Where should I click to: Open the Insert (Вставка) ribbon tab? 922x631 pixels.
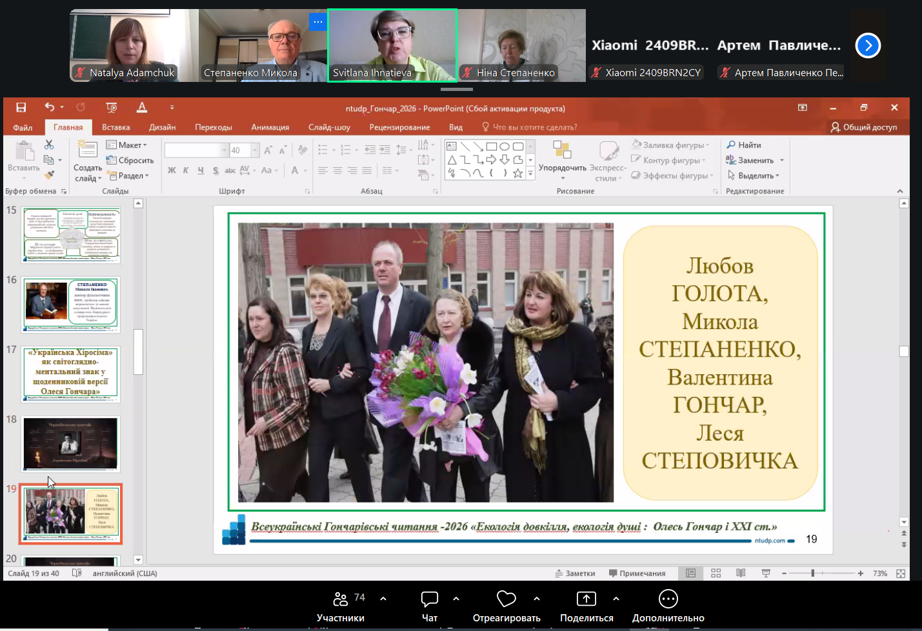point(115,127)
